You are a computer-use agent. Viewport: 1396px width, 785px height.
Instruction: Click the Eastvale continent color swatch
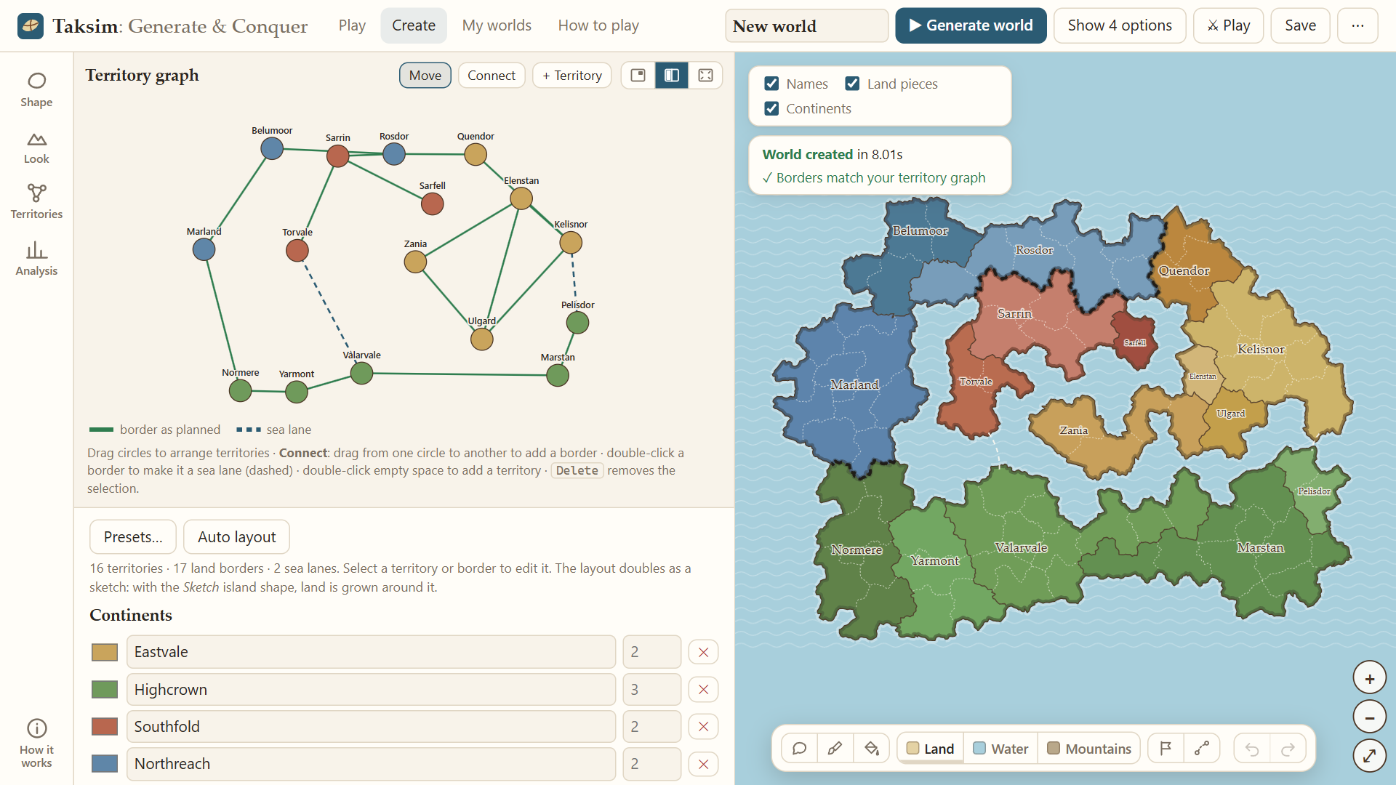click(x=105, y=653)
